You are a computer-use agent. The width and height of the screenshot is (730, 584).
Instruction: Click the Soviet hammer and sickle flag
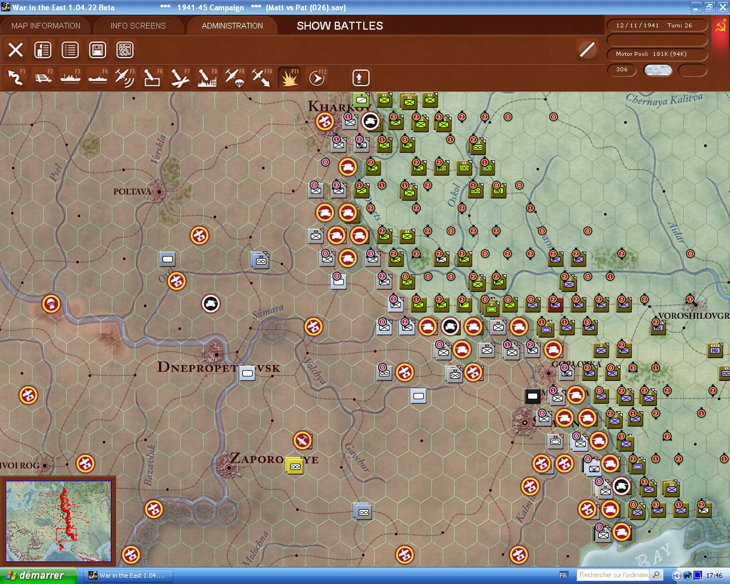[720, 26]
